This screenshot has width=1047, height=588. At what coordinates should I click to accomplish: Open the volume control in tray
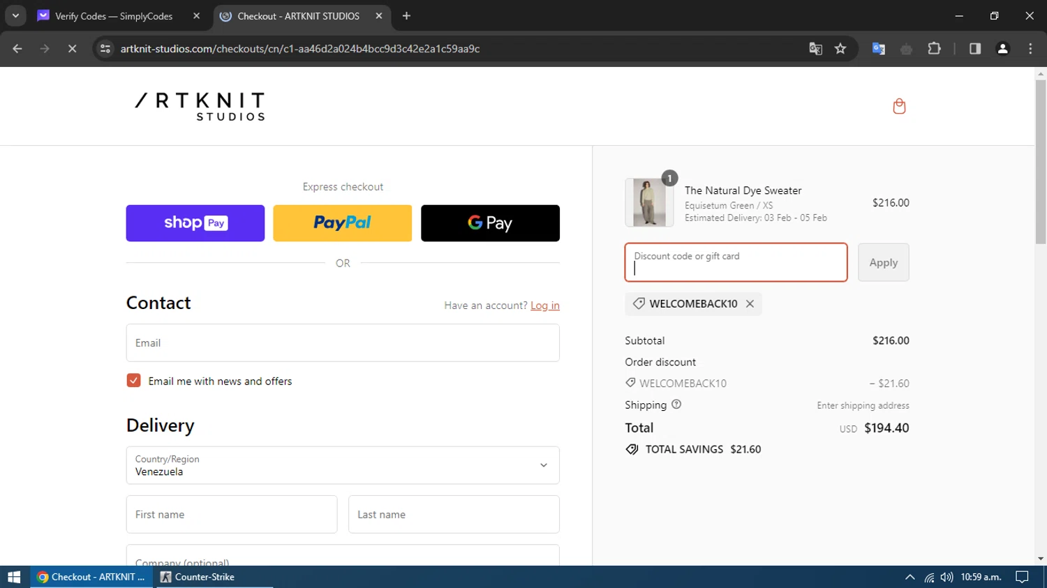(946, 578)
